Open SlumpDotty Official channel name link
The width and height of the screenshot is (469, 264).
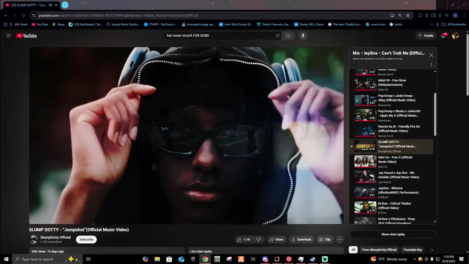tap(55, 237)
